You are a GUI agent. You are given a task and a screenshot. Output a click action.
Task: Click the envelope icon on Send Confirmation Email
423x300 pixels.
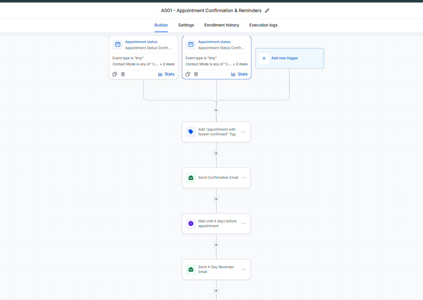191,178
